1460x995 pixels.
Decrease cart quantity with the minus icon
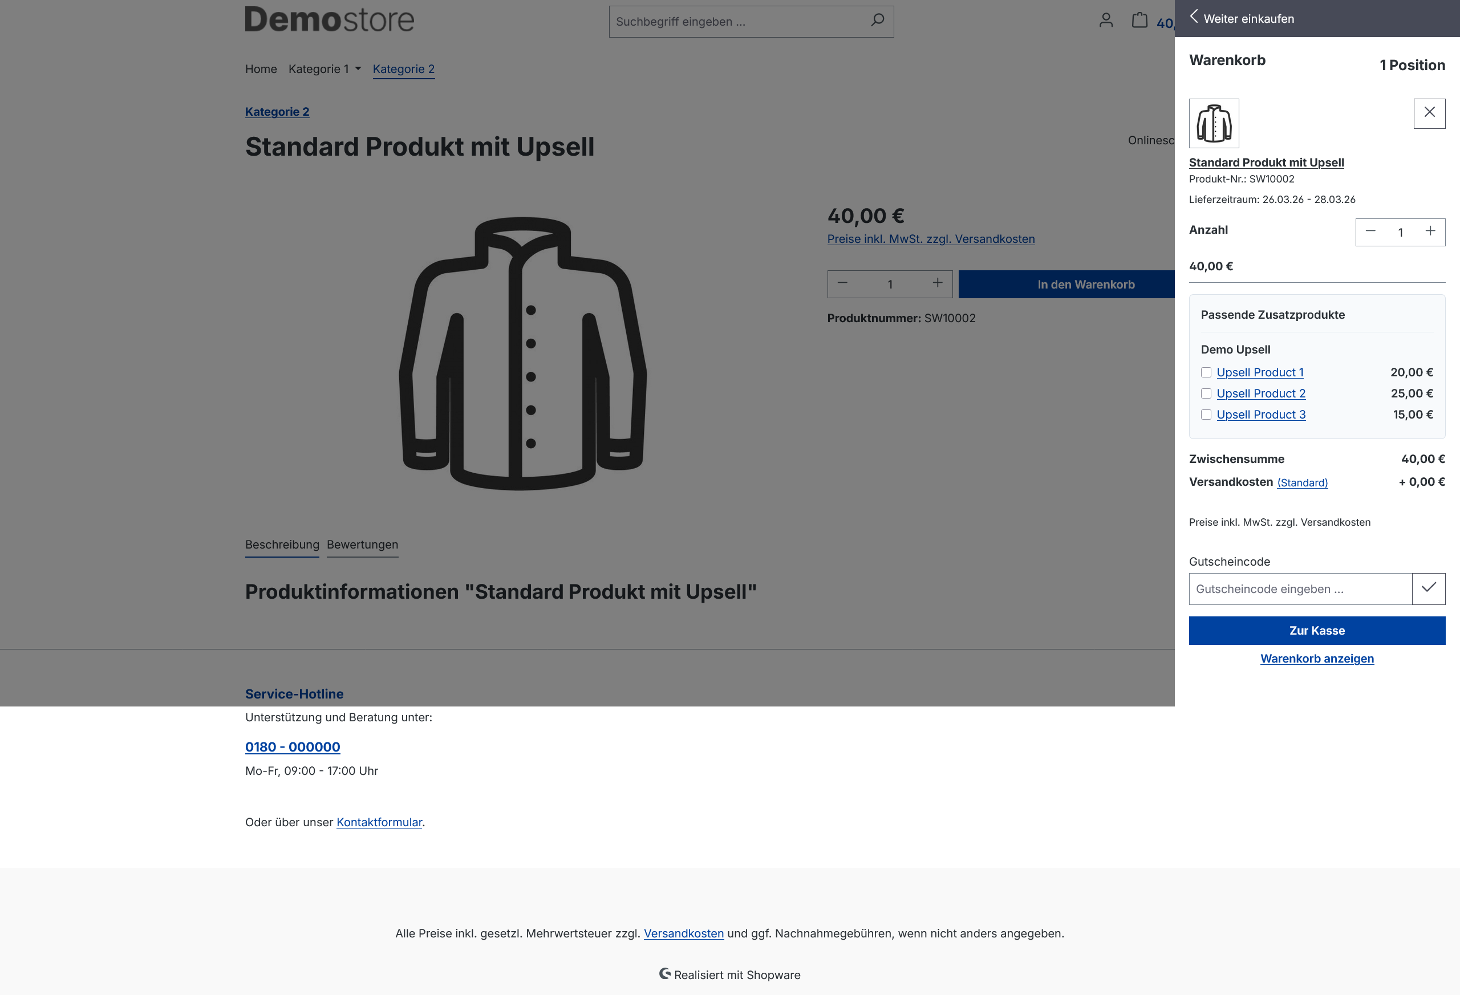[1371, 232]
